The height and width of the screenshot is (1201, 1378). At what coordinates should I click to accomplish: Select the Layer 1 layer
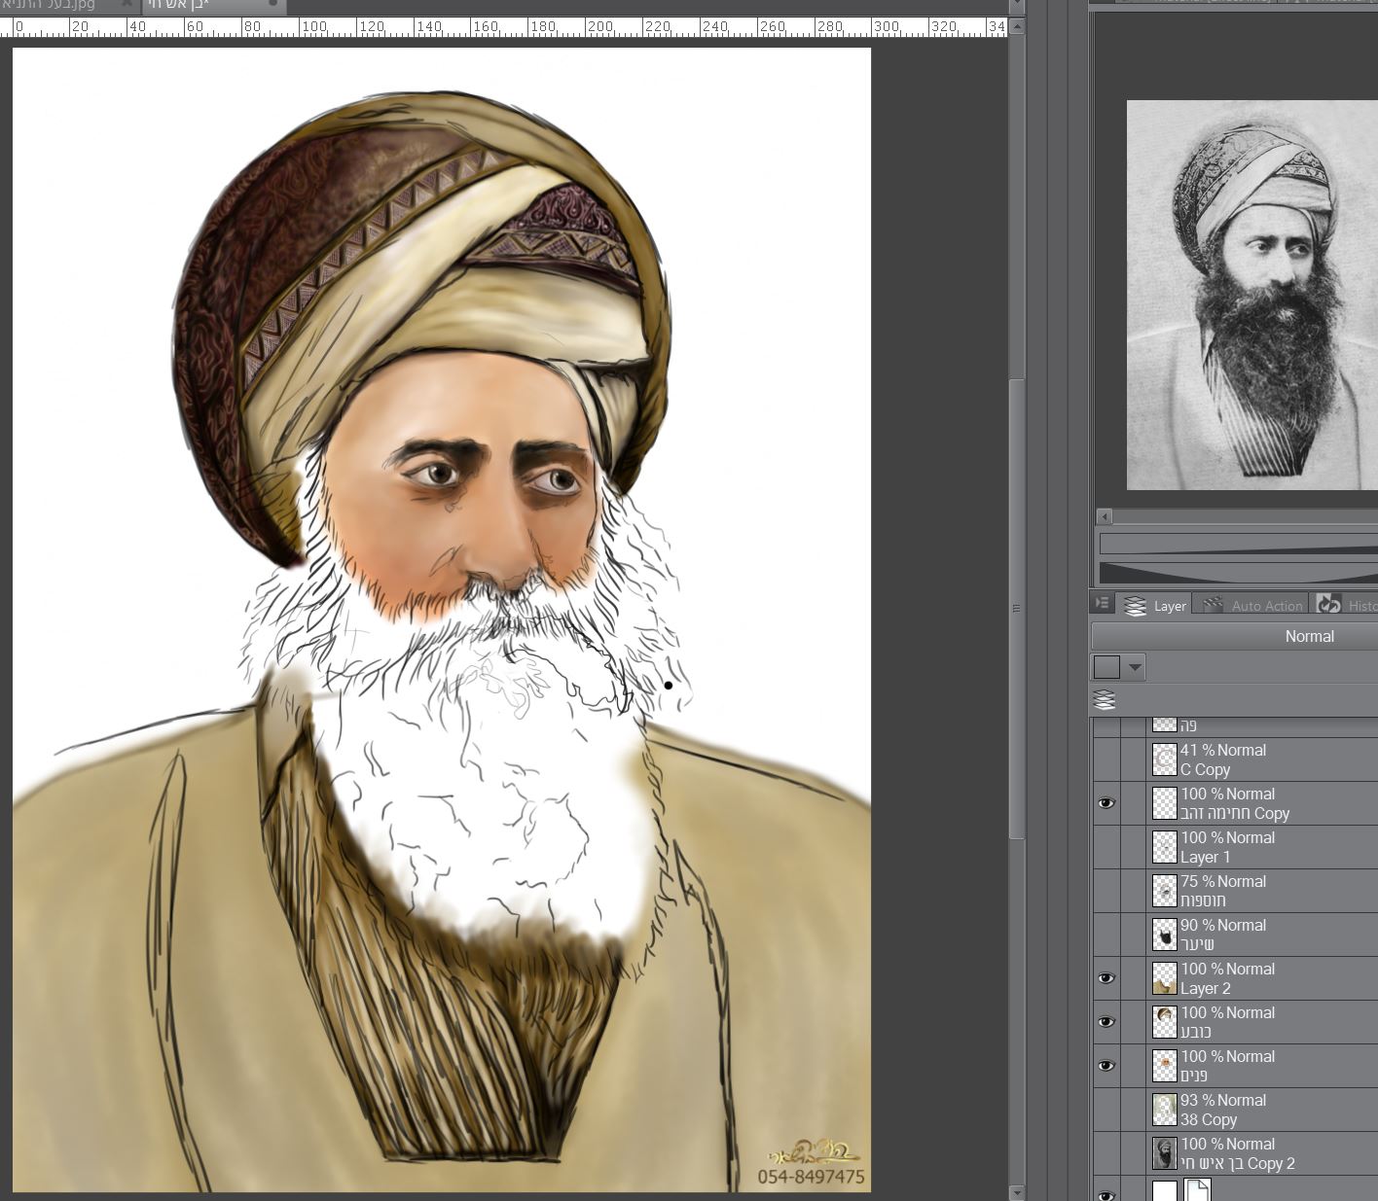coord(1265,847)
